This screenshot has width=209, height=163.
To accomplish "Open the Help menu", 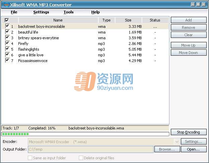I will click(x=95, y=12).
